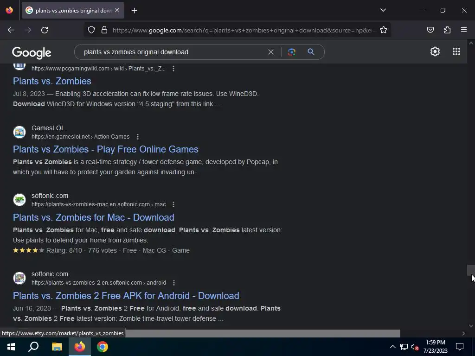Click the site security padlock icon
The image size is (475, 356).
pos(104,30)
